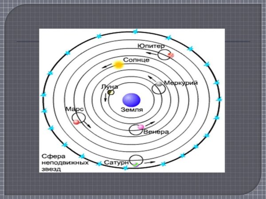Click the topmost blue star on outer sphere
Viewport: 266px width, 199px height.
136,31
